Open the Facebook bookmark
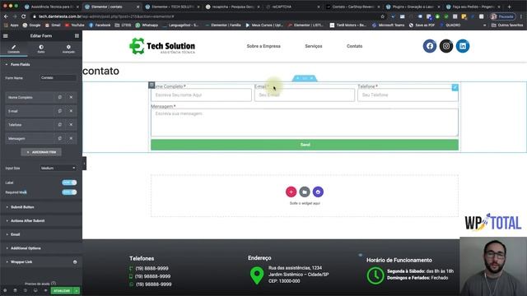Viewport: 527px width, 296px height. point(100,25)
